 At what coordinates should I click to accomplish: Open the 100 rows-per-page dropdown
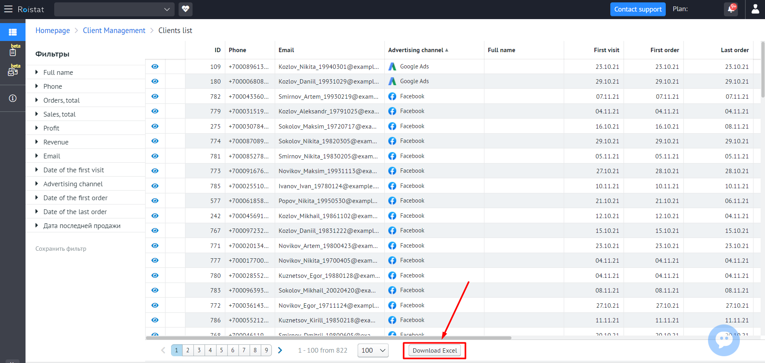click(x=373, y=350)
